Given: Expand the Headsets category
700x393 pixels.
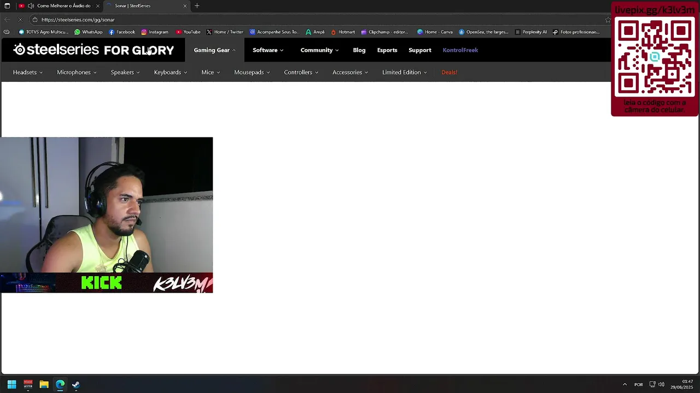Looking at the screenshot, I should point(28,72).
